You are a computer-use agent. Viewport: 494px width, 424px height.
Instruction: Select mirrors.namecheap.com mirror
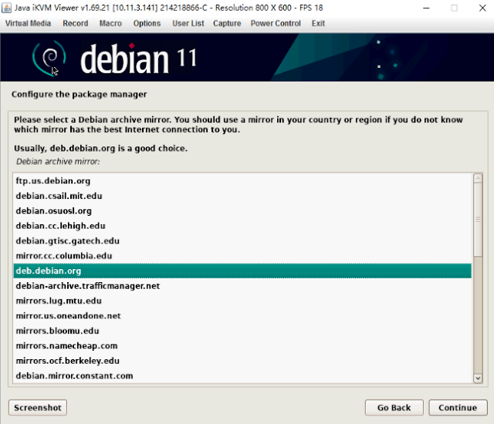point(242,345)
